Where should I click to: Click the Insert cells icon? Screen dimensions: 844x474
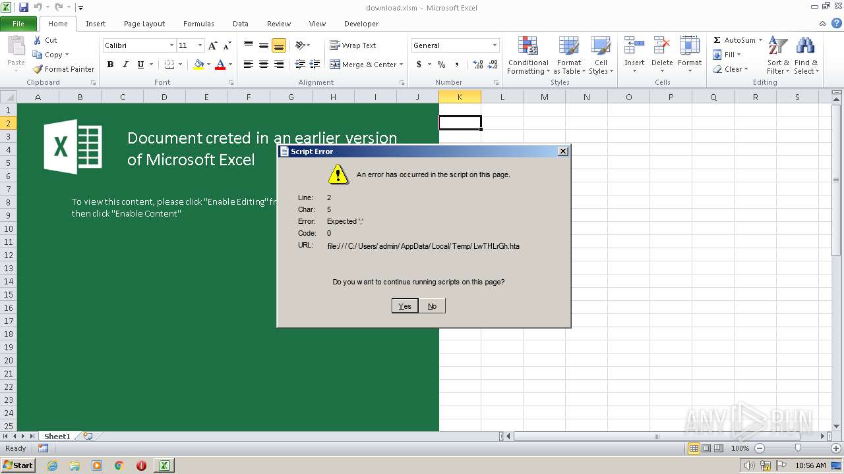634,46
